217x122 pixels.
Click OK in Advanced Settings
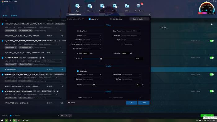point(132,103)
